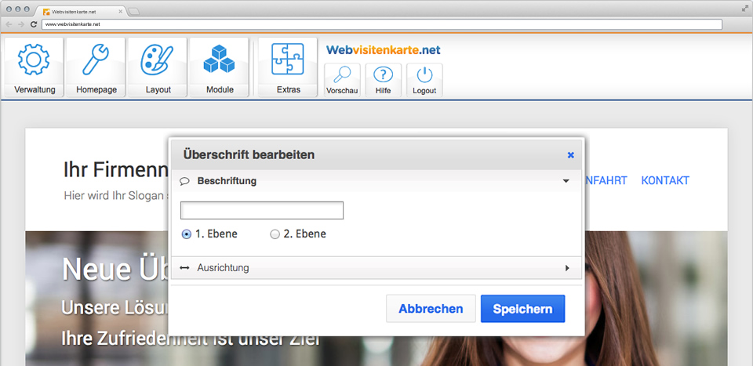753x366 pixels.
Task: Open the Homepage wrench tool
Action: 96,67
